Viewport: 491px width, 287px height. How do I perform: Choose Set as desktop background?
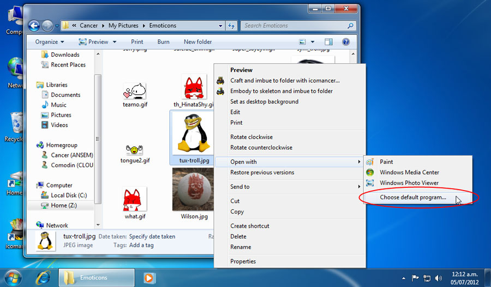264,102
